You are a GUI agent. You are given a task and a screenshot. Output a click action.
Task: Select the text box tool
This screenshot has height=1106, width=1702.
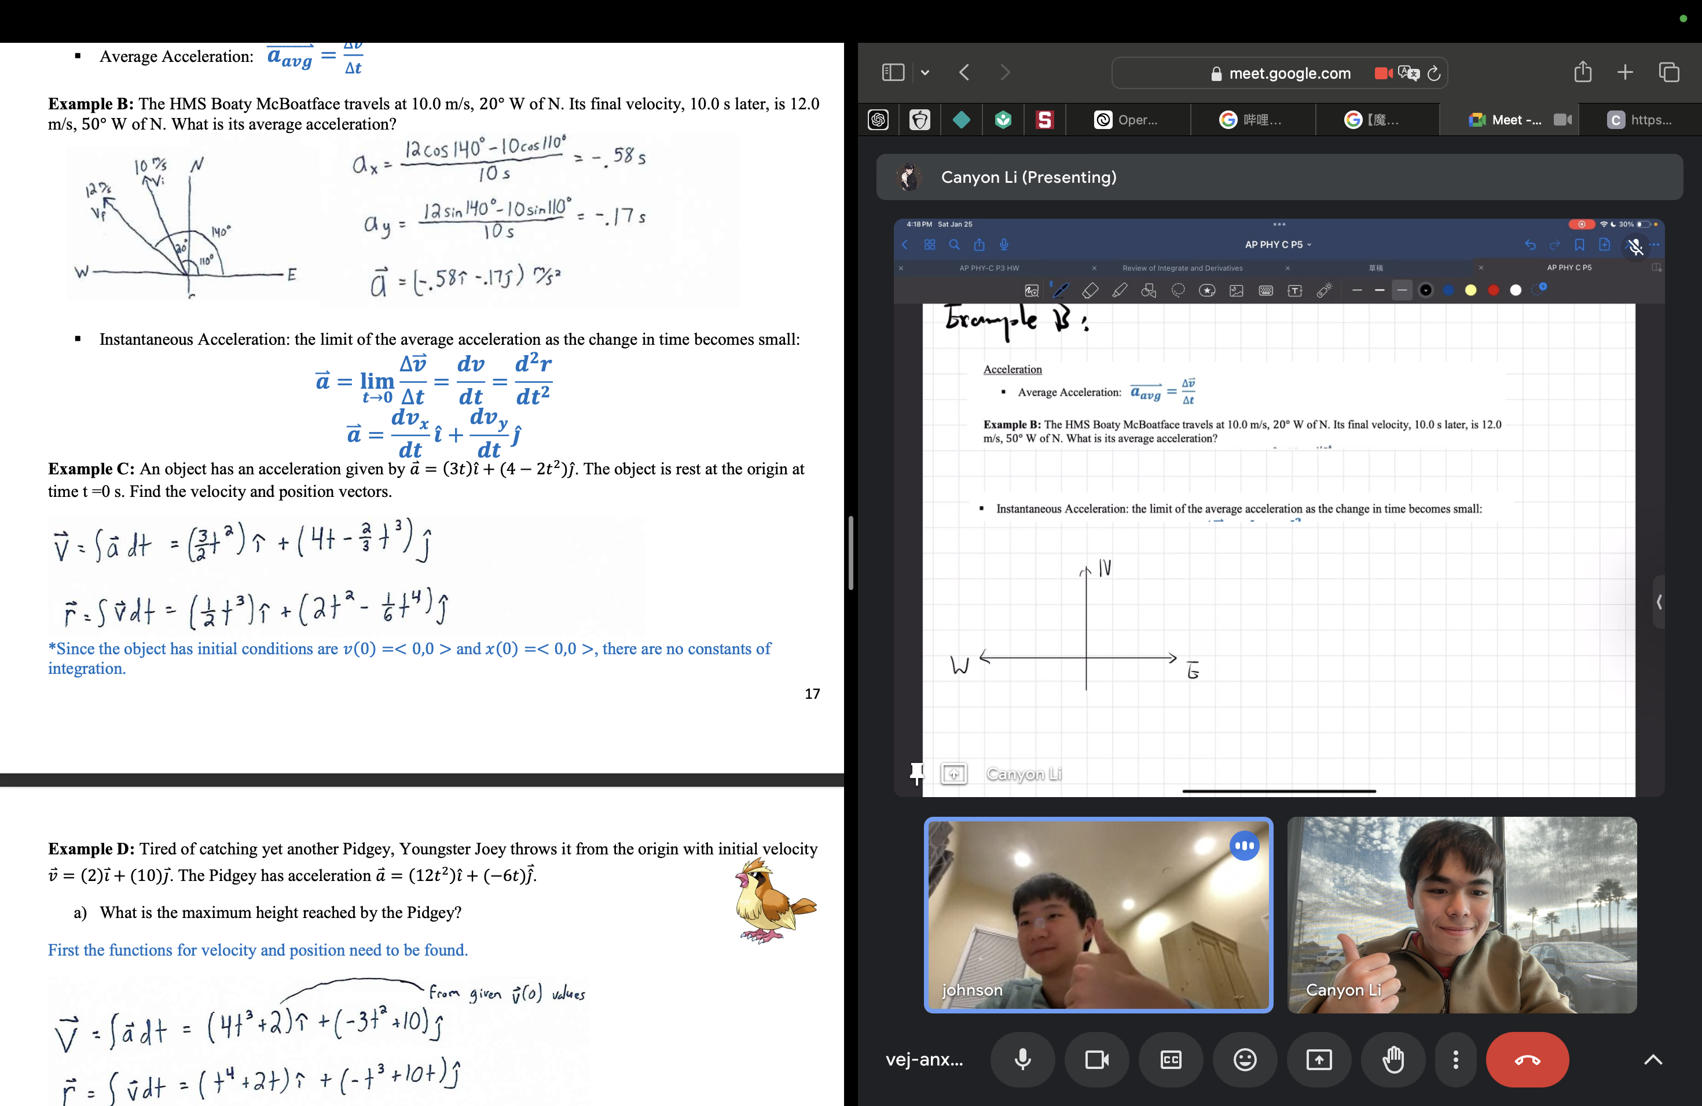(x=1294, y=291)
